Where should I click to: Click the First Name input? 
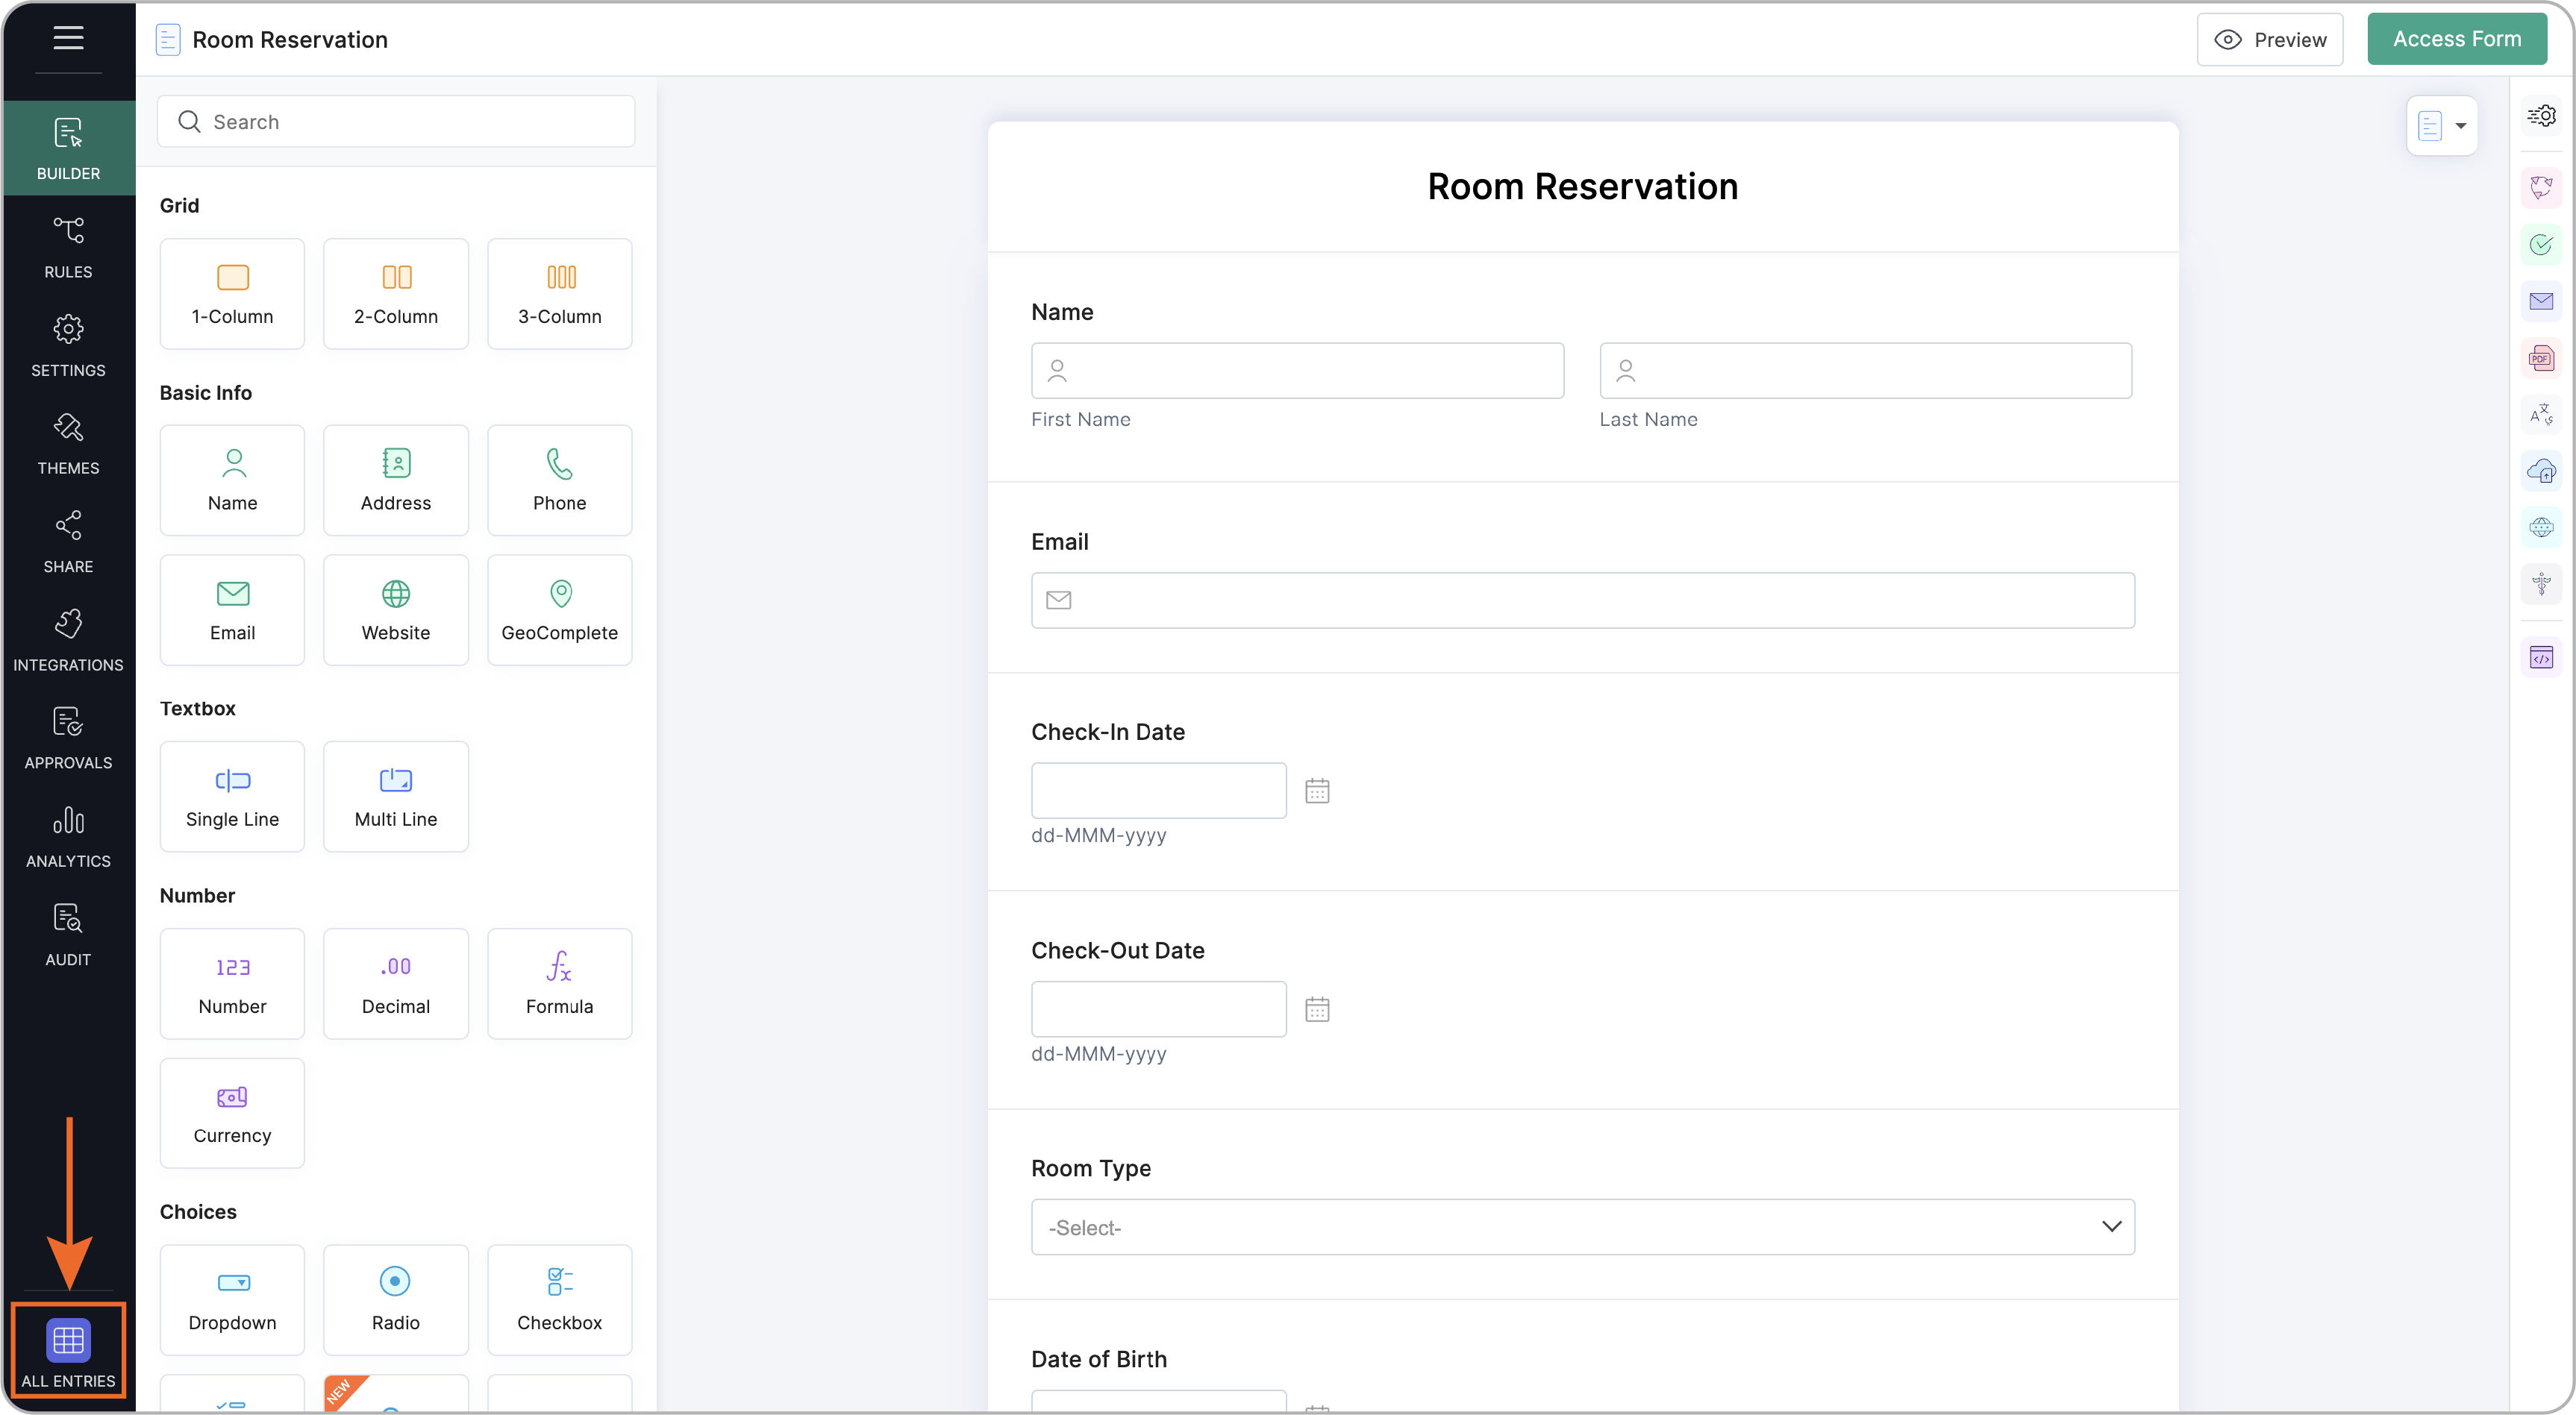pos(1297,371)
